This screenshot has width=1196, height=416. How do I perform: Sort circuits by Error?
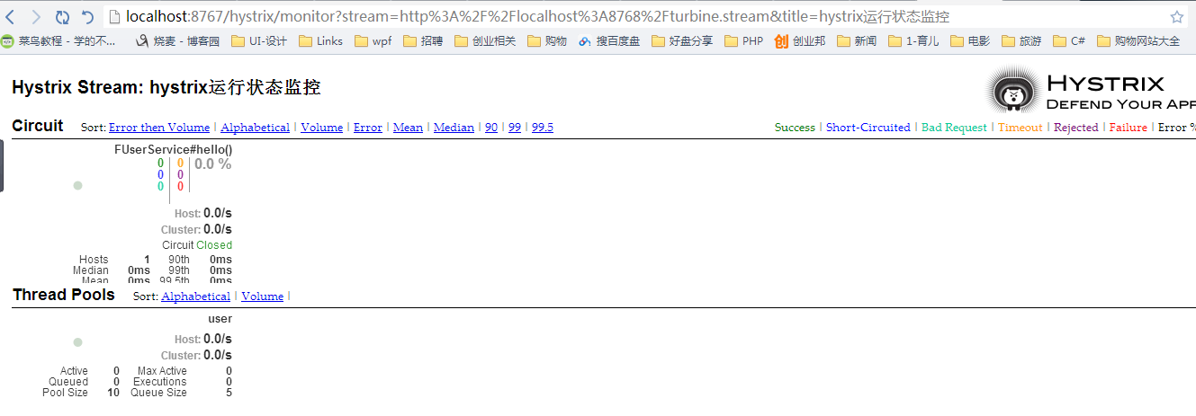click(x=367, y=128)
